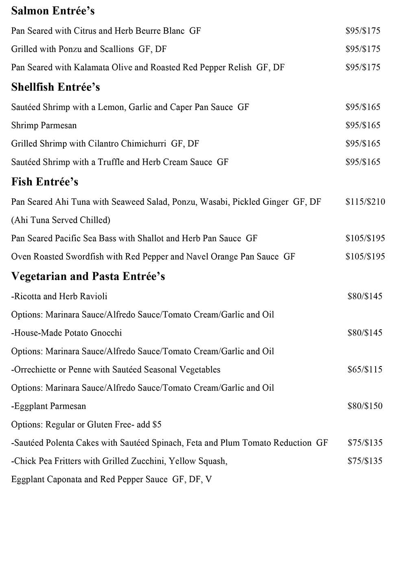Screen dimensions: 407x573
Task: Select House-Made Potato Gnocchi
Action: click(x=67, y=333)
